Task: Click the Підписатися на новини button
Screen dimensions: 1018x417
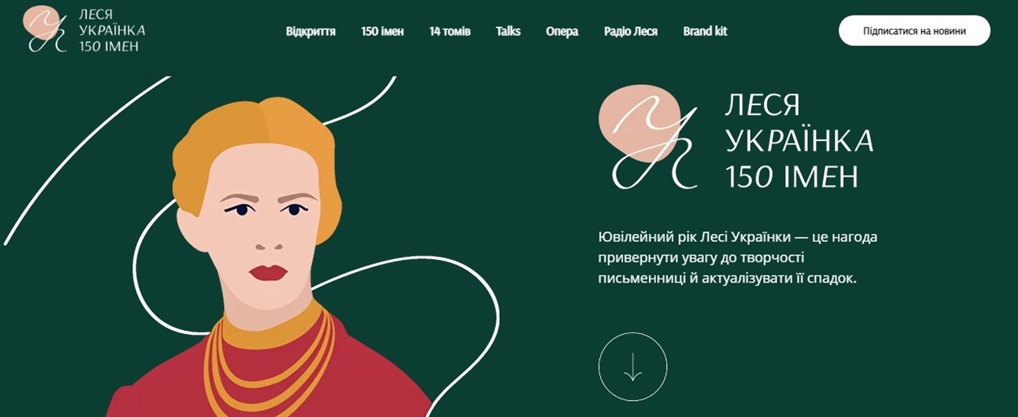Action: (x=915, y=31)
